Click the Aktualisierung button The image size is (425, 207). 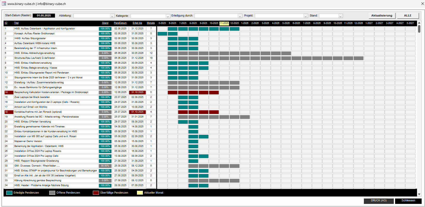(x=381, y=16)
